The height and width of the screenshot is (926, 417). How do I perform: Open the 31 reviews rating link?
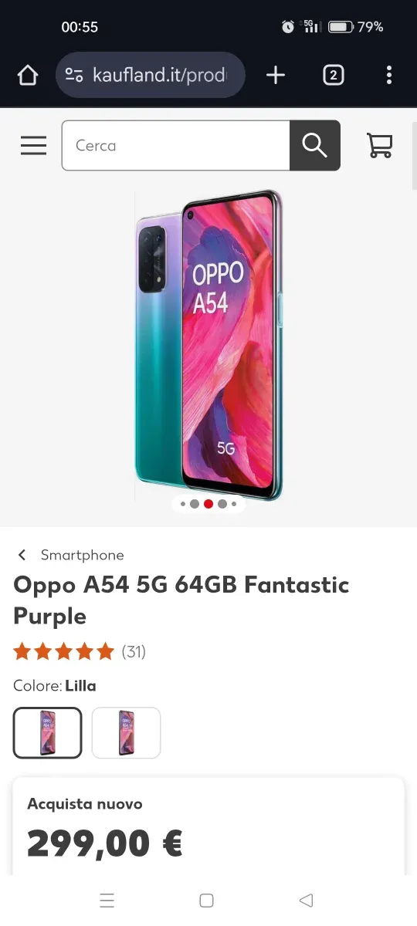point(134,651)
